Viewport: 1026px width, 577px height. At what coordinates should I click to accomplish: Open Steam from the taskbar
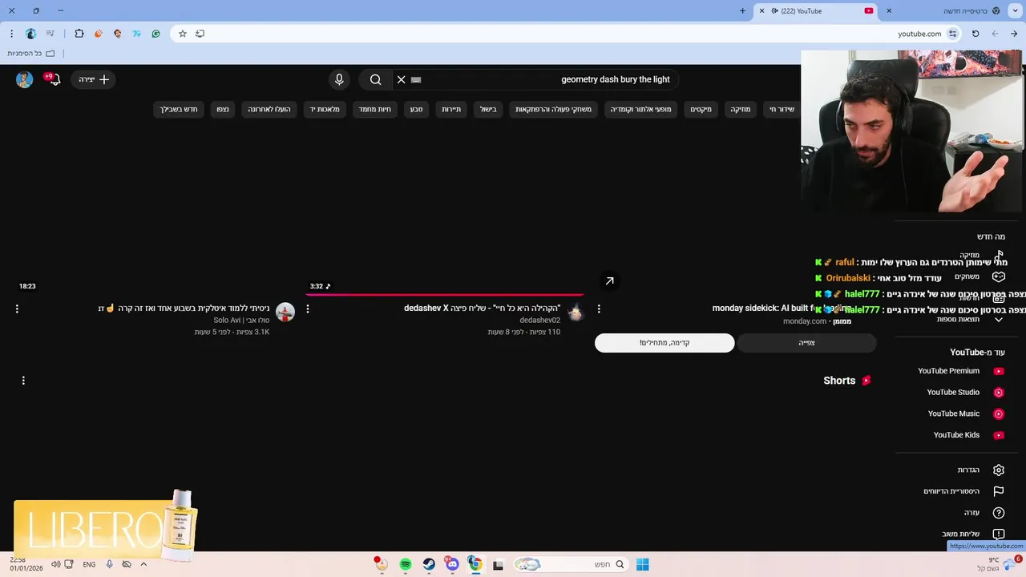(429, 565)
